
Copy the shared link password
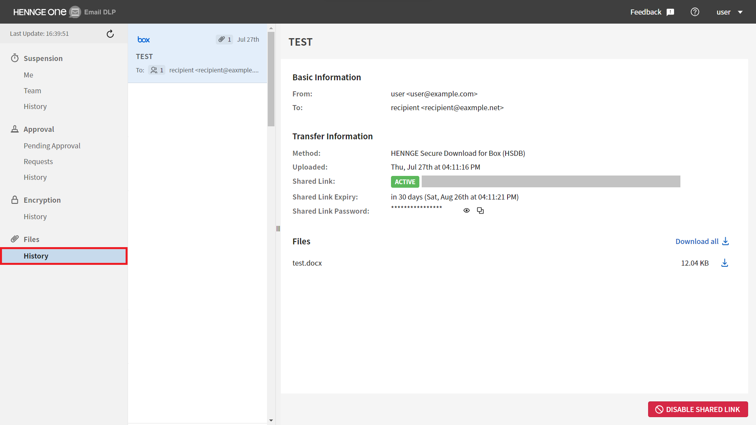tap(480, 211)
